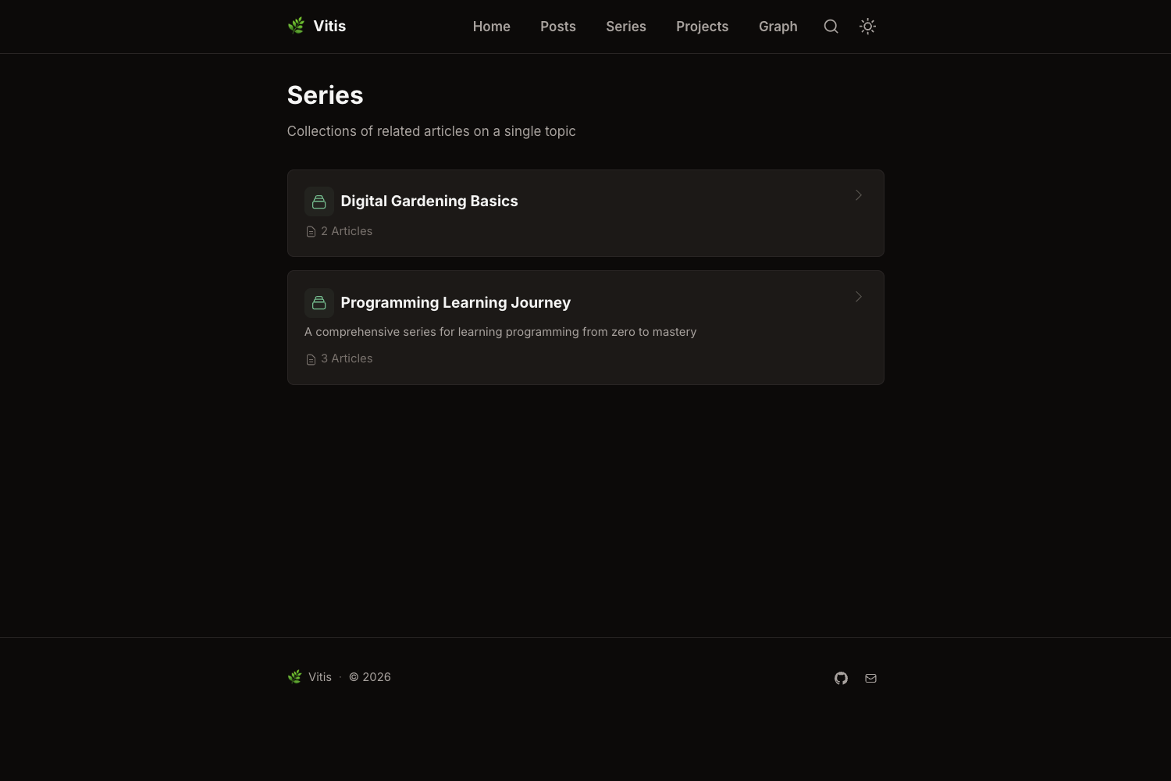
Task: Open the Graph nav item
Action: [778, 27]
